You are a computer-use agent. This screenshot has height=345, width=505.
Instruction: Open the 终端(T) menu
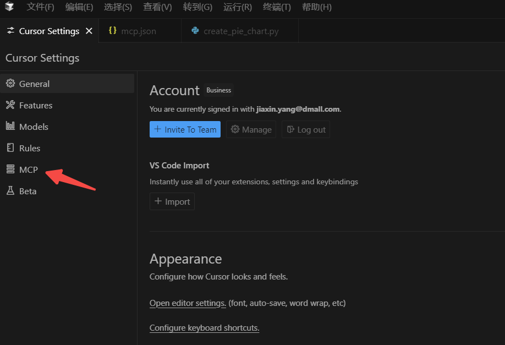point(277,7)
